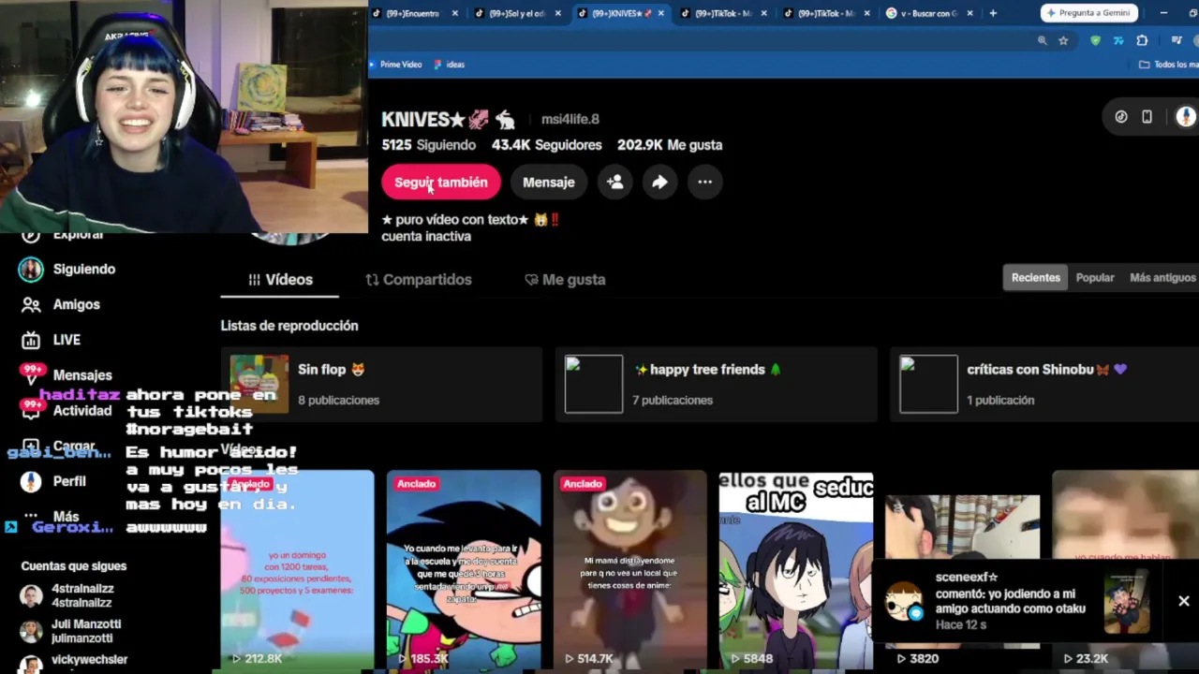Click the add friend person icon
The image size is (1199, 674).
615,183
